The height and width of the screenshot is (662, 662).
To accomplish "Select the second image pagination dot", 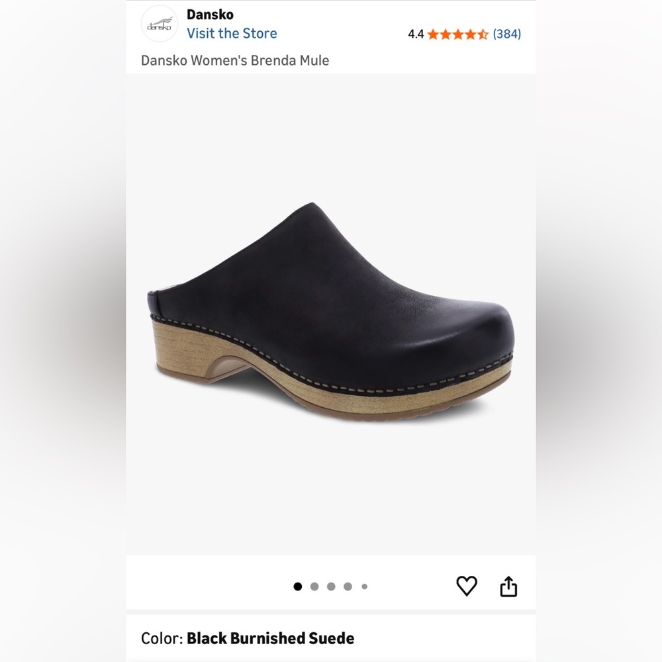I will (314, 586).
